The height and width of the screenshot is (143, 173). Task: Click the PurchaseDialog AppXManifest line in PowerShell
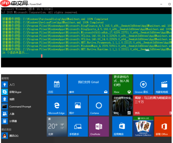click(x=55, y=19)
